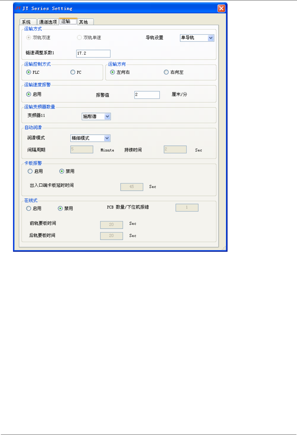Switch to the 系统 tab
Image resolution: width=297 pixels, height=435 pixels.
point(28,22)
